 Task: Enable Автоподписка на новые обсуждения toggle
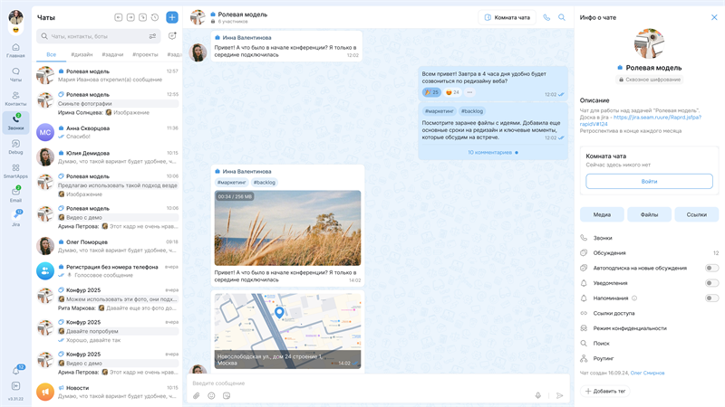point(711,268)
